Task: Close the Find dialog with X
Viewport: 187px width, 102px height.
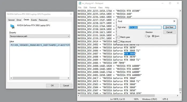Action: tap(174, 21)
